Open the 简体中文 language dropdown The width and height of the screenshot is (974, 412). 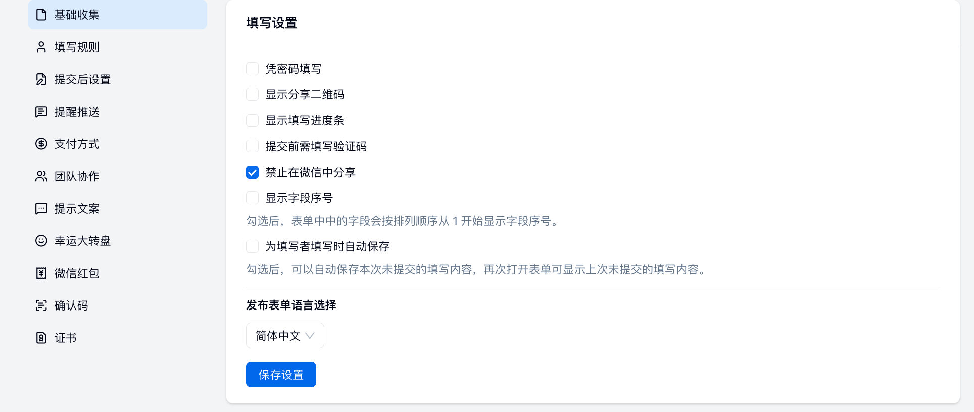[x=285, y=336]
